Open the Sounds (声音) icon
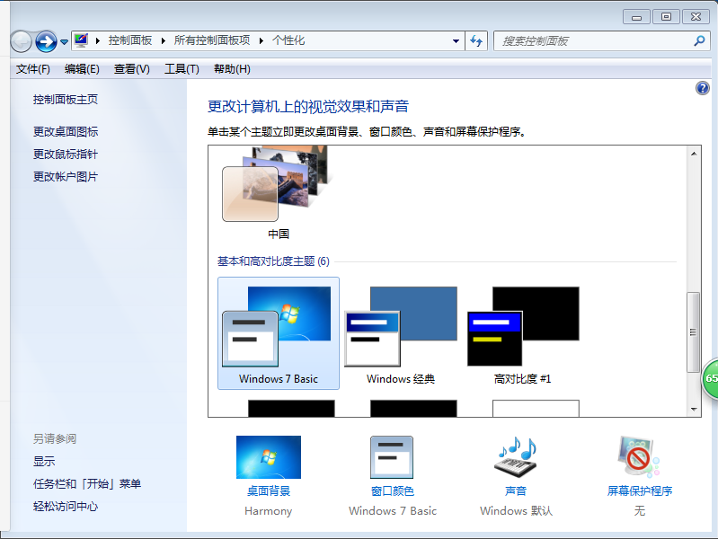This screenshot has width=718, height=539. tap(515, 458)
